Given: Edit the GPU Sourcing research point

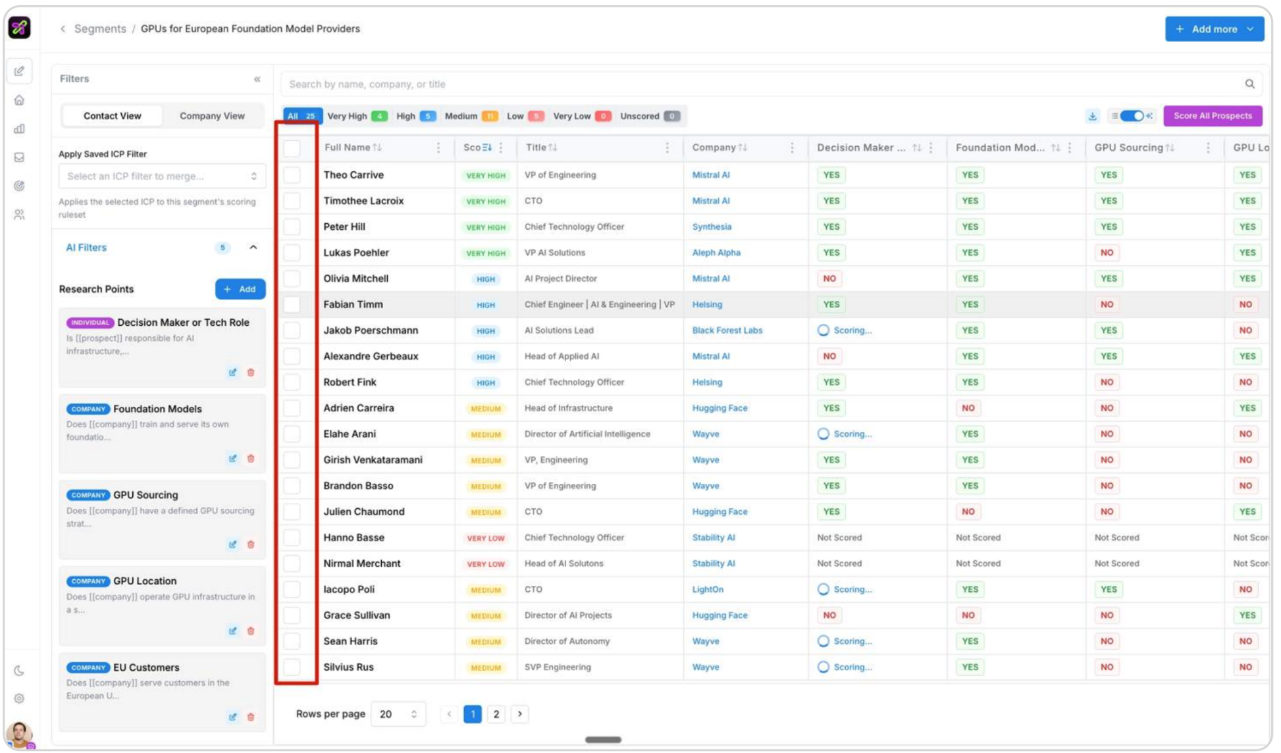Looking at the screenshot, I should (232, 545).
